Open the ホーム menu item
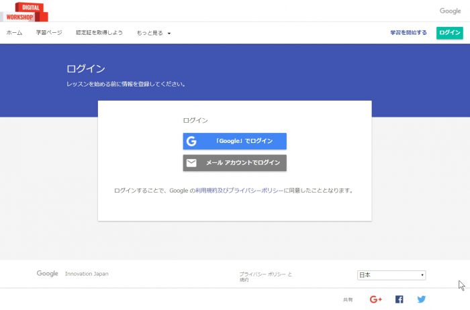 click(x=14, y=33)
